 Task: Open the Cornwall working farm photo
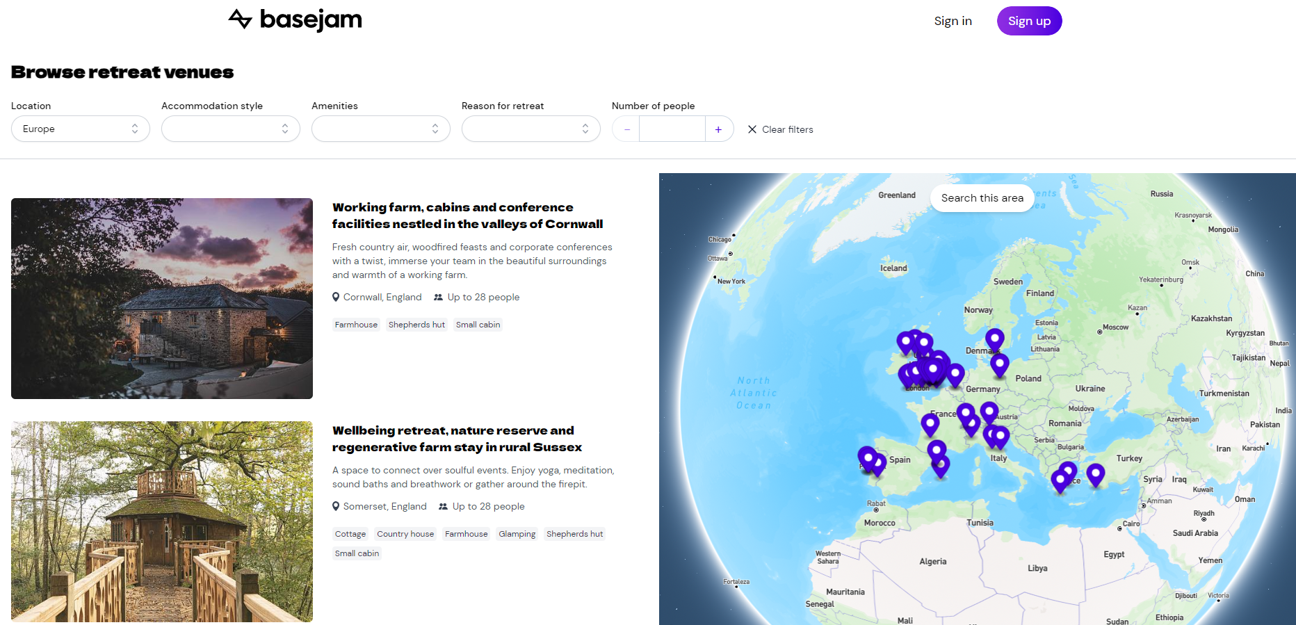(162, 298)
